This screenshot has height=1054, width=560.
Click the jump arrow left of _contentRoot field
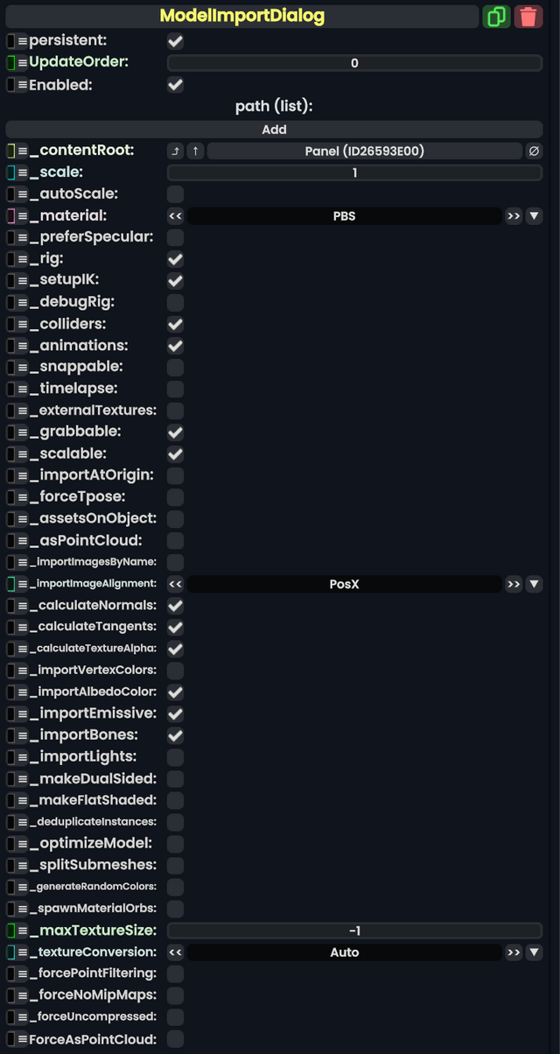coord(175,150)
